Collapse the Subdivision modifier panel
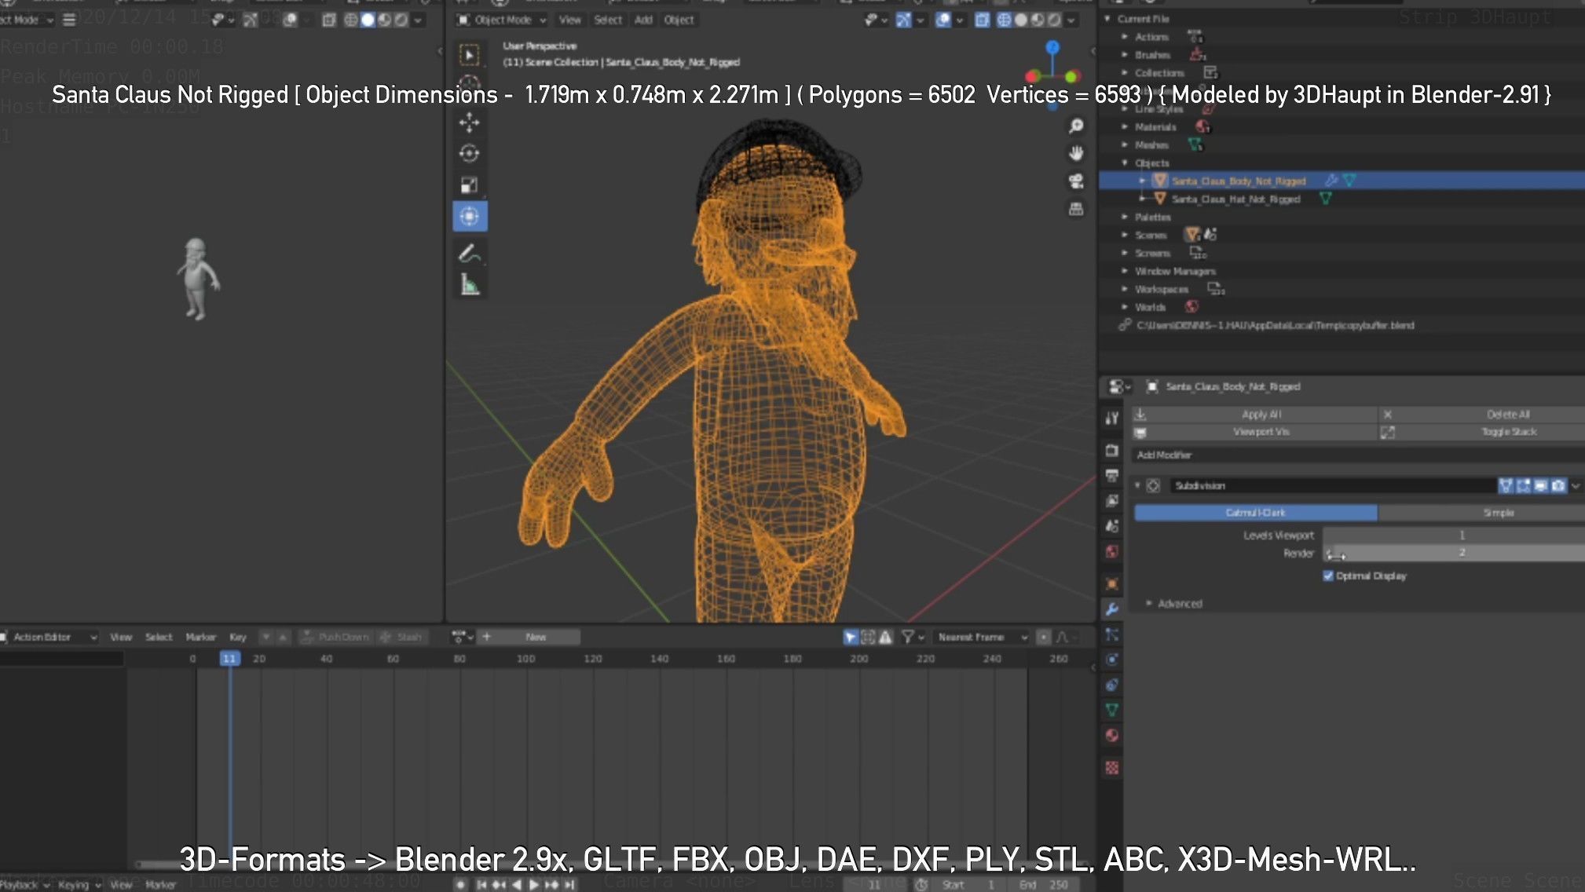Screen dimensions: 1585x892 [1137, 486]
